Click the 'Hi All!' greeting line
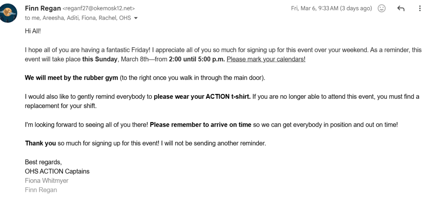This screenshot has width=426, height=202. 33,31
